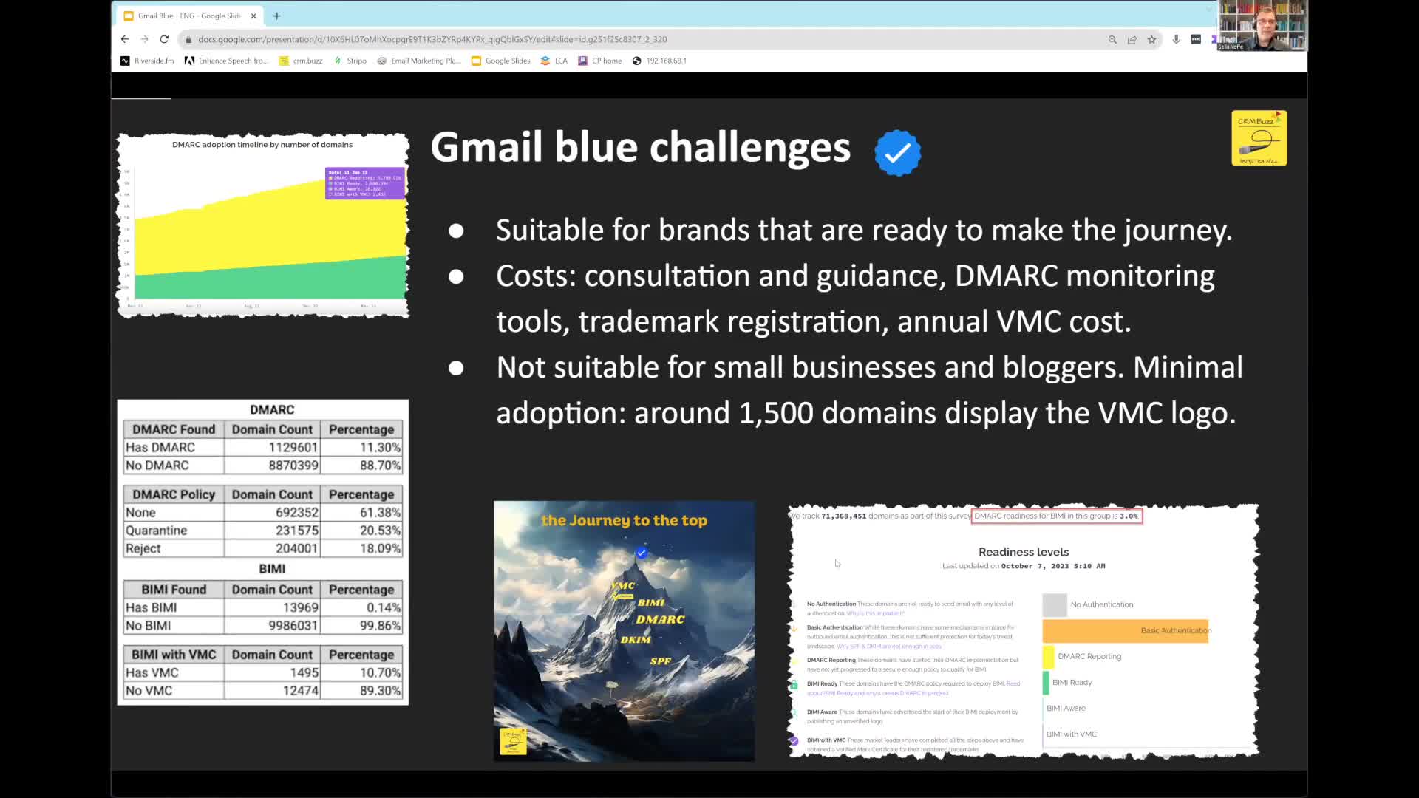The height and width of the screenshot is (798, 1419).
Task: Click the Readiness levels screenshot image
Action: [1024, 631]
